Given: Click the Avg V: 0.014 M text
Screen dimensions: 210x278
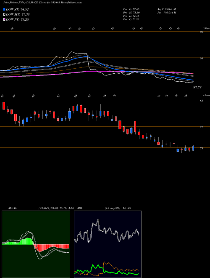Looking at the screenshot, I should (x=166, y=9).
